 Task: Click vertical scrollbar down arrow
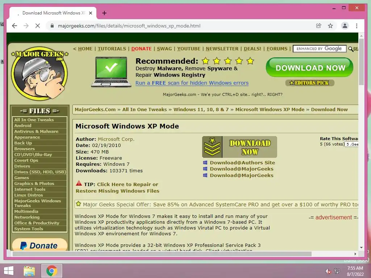point(361,248)
